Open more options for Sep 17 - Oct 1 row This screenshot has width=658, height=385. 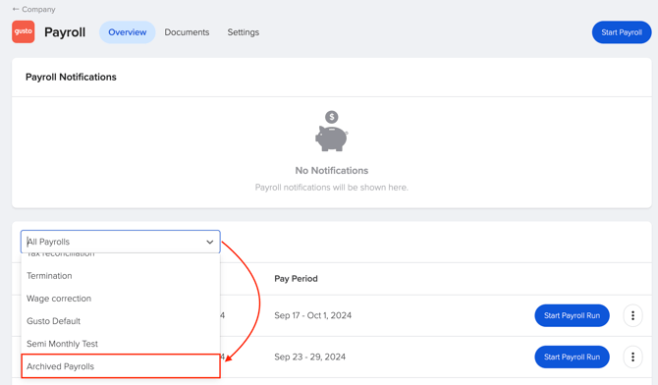point(632,315)
